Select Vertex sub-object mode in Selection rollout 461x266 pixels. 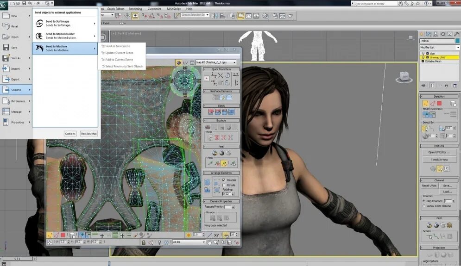pos(425,103)
